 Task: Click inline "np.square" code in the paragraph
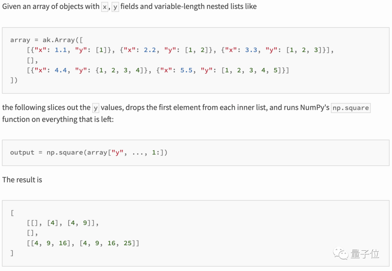point(351,108)
